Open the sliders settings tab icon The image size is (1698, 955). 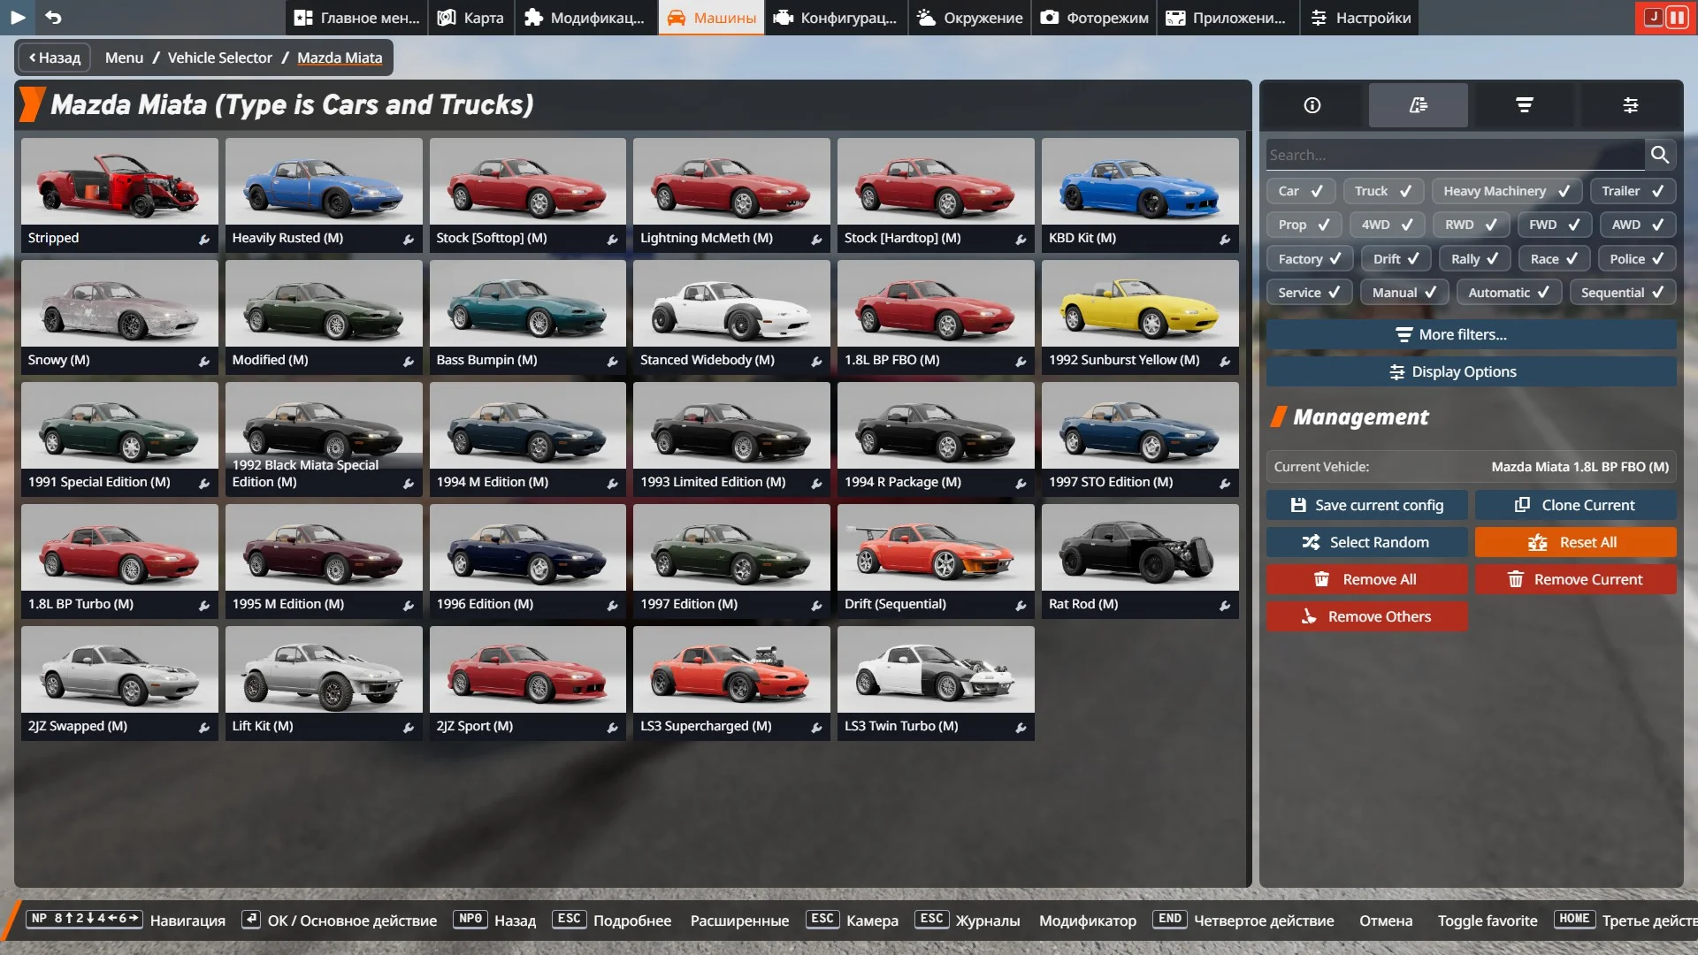tap(1631, 105)
